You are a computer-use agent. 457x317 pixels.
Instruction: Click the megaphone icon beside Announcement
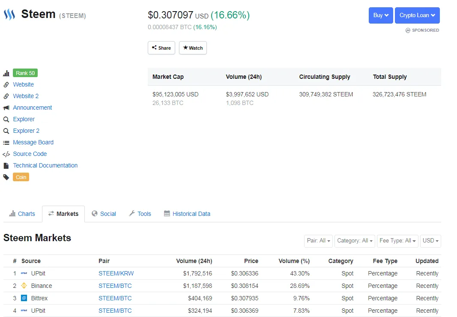point(6,108)
